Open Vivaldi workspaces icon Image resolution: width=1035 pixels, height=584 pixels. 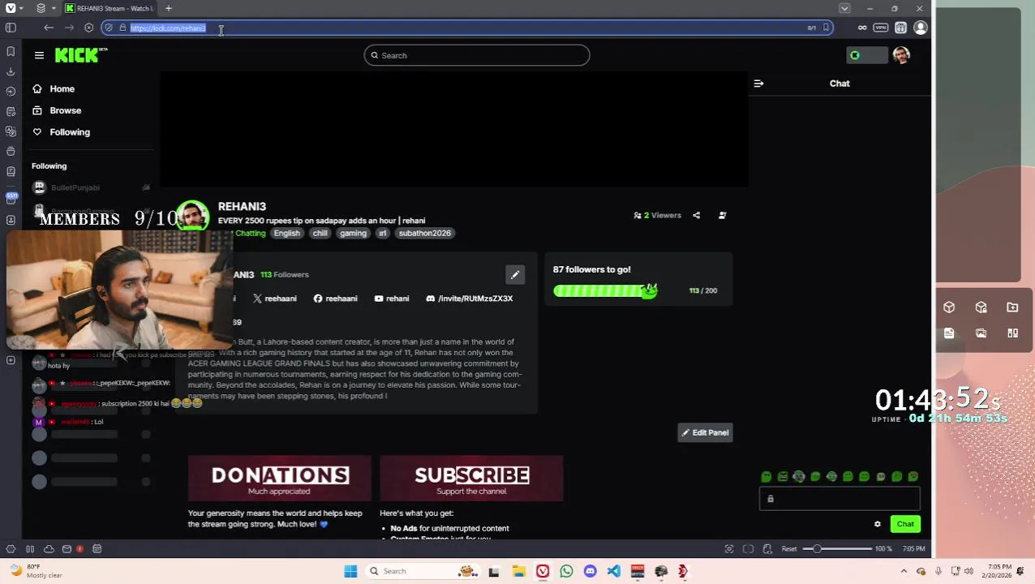41,8
